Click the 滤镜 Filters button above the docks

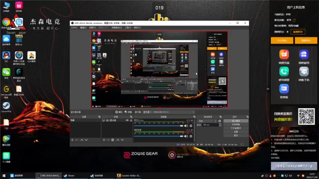[128, 112]
